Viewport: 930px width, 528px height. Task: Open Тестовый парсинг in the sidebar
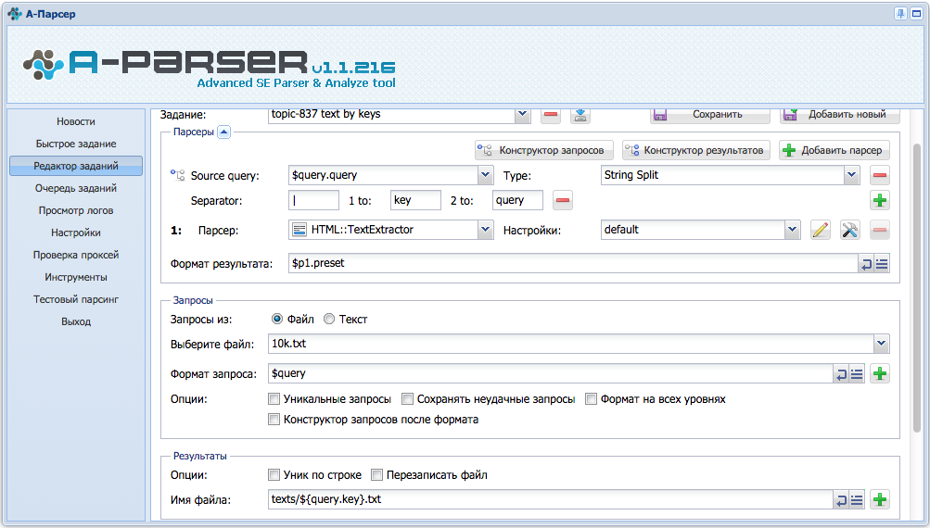click(x=76, y=299)
